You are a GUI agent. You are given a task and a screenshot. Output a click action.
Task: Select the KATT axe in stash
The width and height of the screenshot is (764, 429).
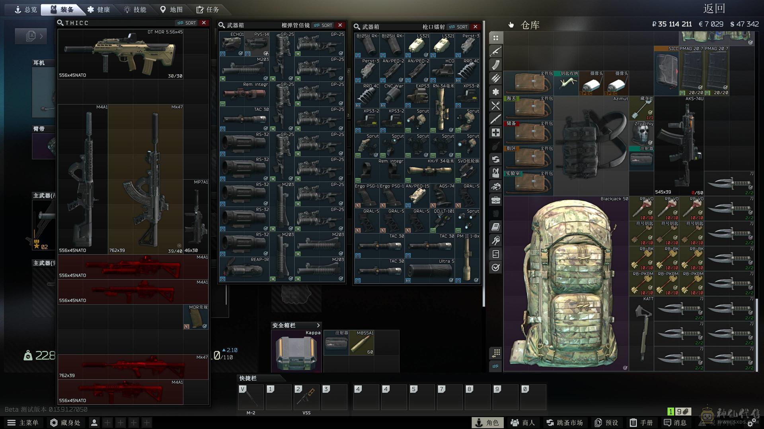tap(641, 334)
